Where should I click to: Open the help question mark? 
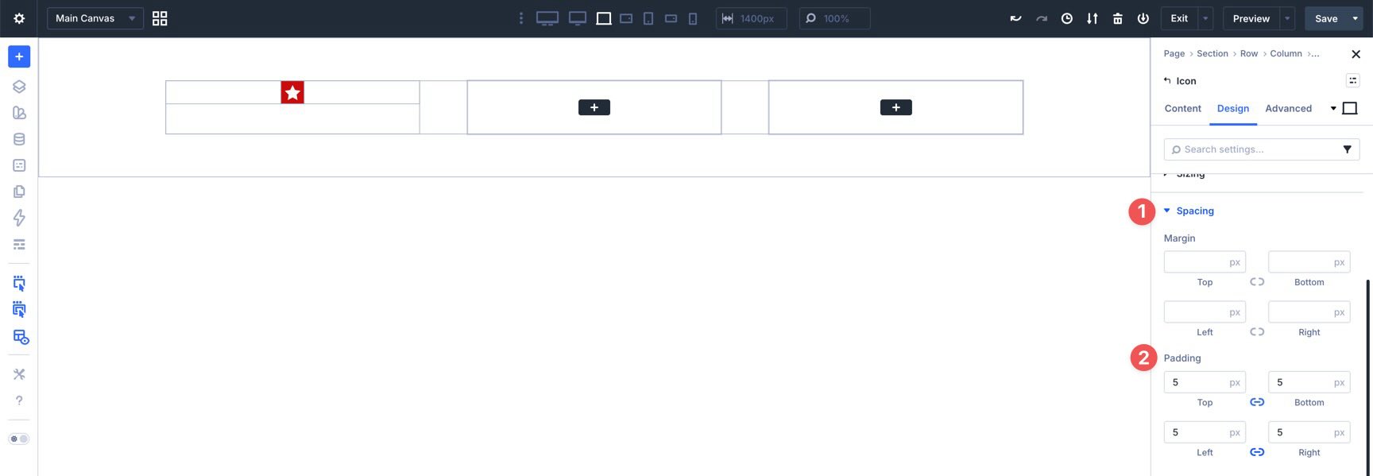tap(19, 401)
